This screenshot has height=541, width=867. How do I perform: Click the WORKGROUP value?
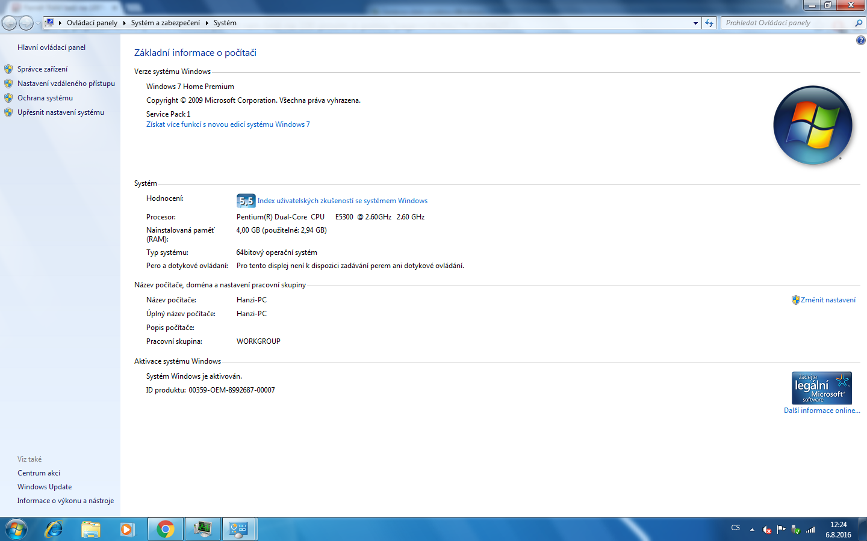[258, 341]
